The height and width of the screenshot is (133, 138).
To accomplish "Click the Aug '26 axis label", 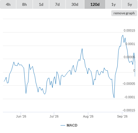I will (88, 116).
